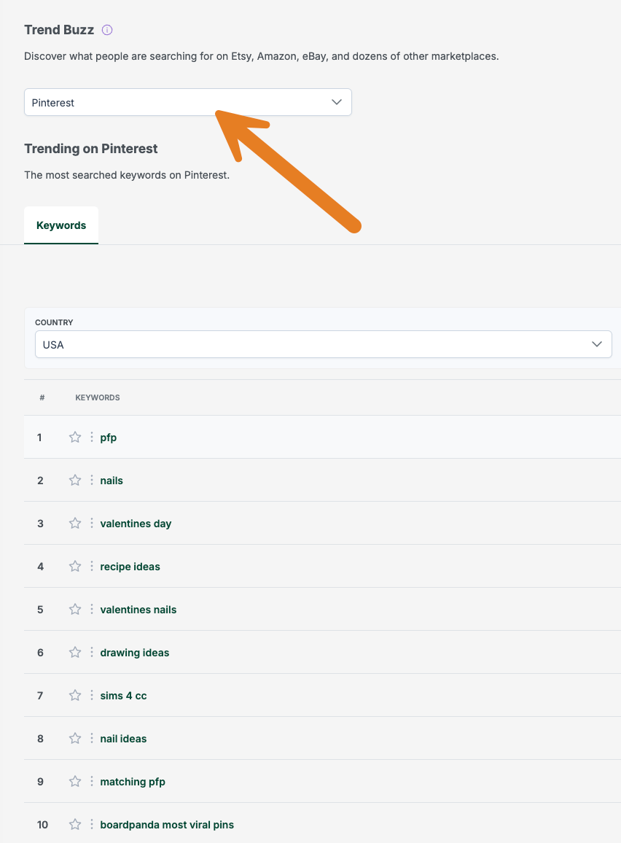Open the marketplace dropdown showing Pinterest
This screenshot has height=843, width=621.
point(187,102)
